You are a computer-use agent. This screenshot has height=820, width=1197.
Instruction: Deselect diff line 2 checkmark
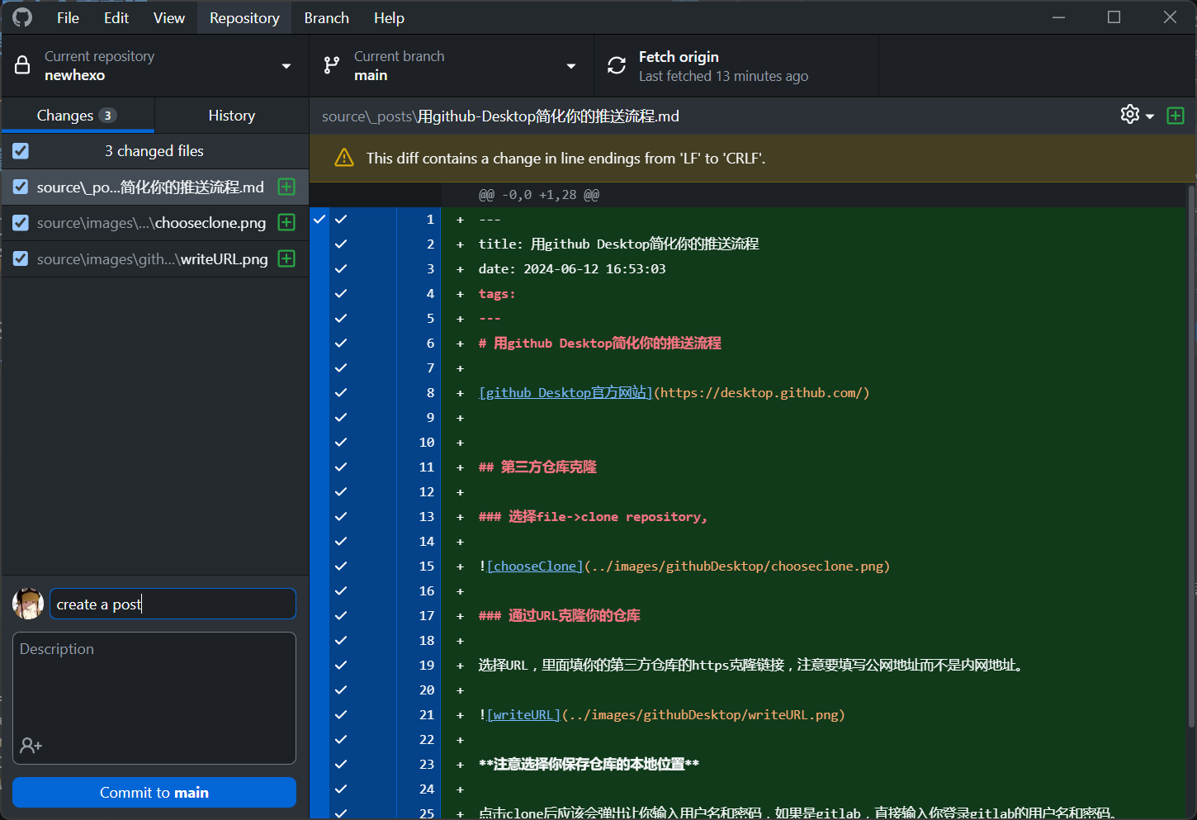click(341, 244)
